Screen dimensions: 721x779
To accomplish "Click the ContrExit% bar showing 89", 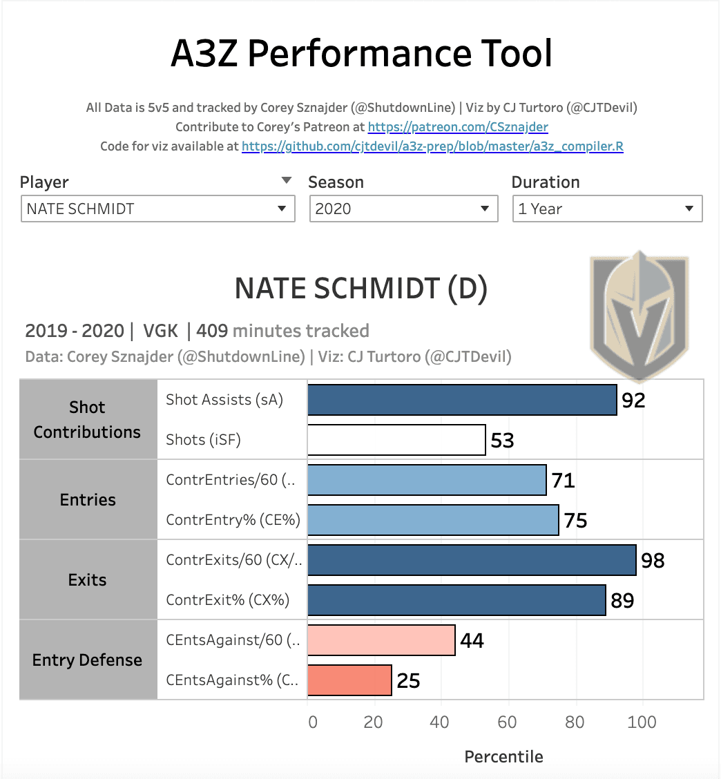I will point(456,600).
